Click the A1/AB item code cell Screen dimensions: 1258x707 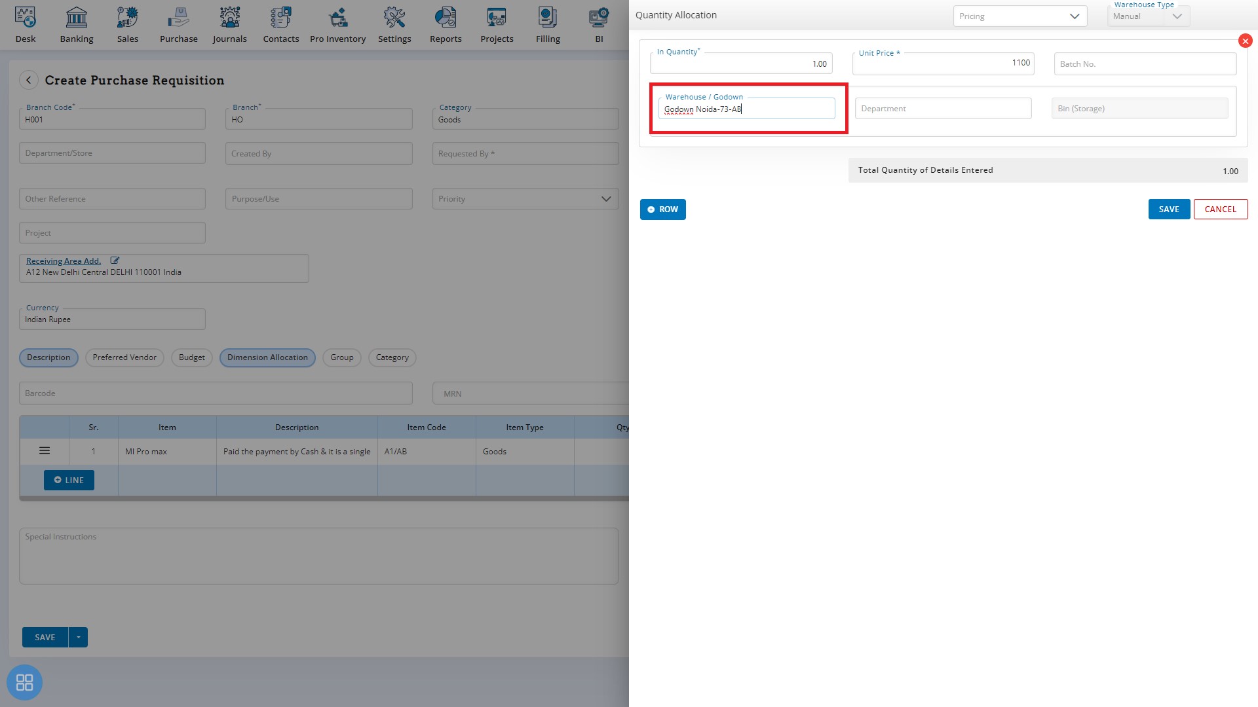[x=427, y=452]
